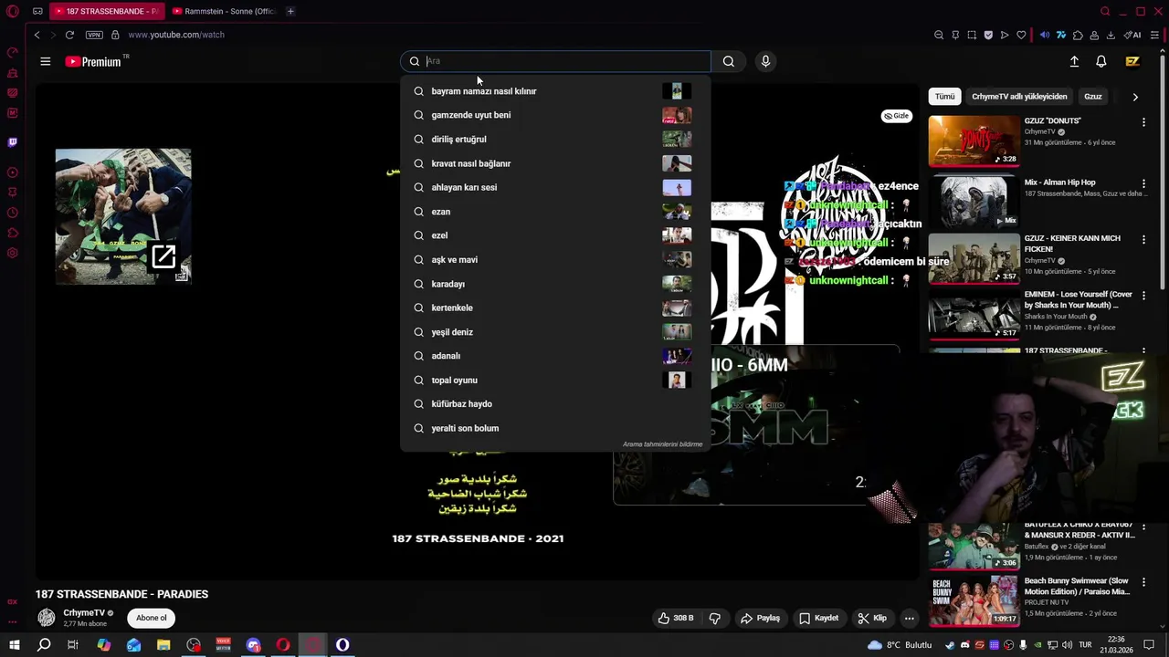This screenshot has width=1169, height=657.
Task: Open browser downloads icon
Action: pos(1111,35)
